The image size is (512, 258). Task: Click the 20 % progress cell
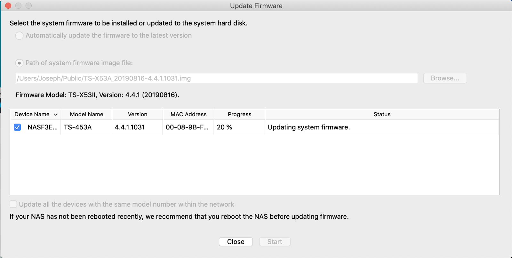239,127
